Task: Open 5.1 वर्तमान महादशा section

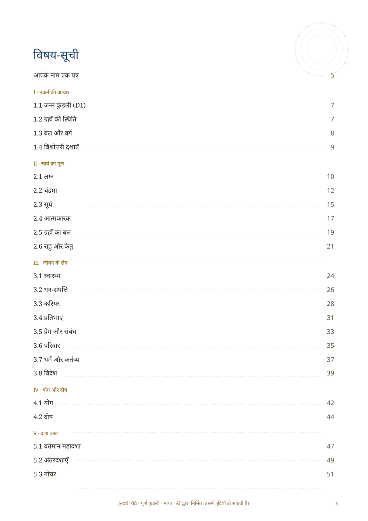Action: point(184,447)
